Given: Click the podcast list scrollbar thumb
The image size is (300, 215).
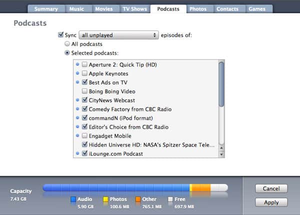Looking at the screenshot, I should click(x=221, y=84).
